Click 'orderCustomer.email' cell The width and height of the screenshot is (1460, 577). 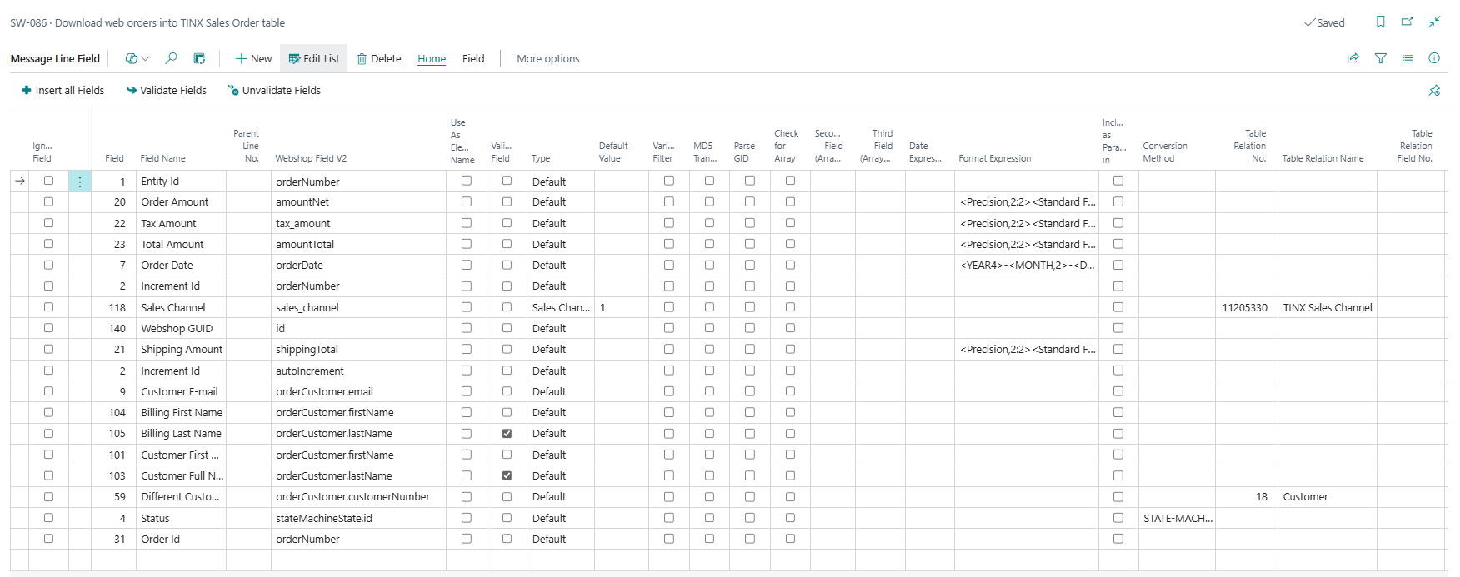click(358, 391)
